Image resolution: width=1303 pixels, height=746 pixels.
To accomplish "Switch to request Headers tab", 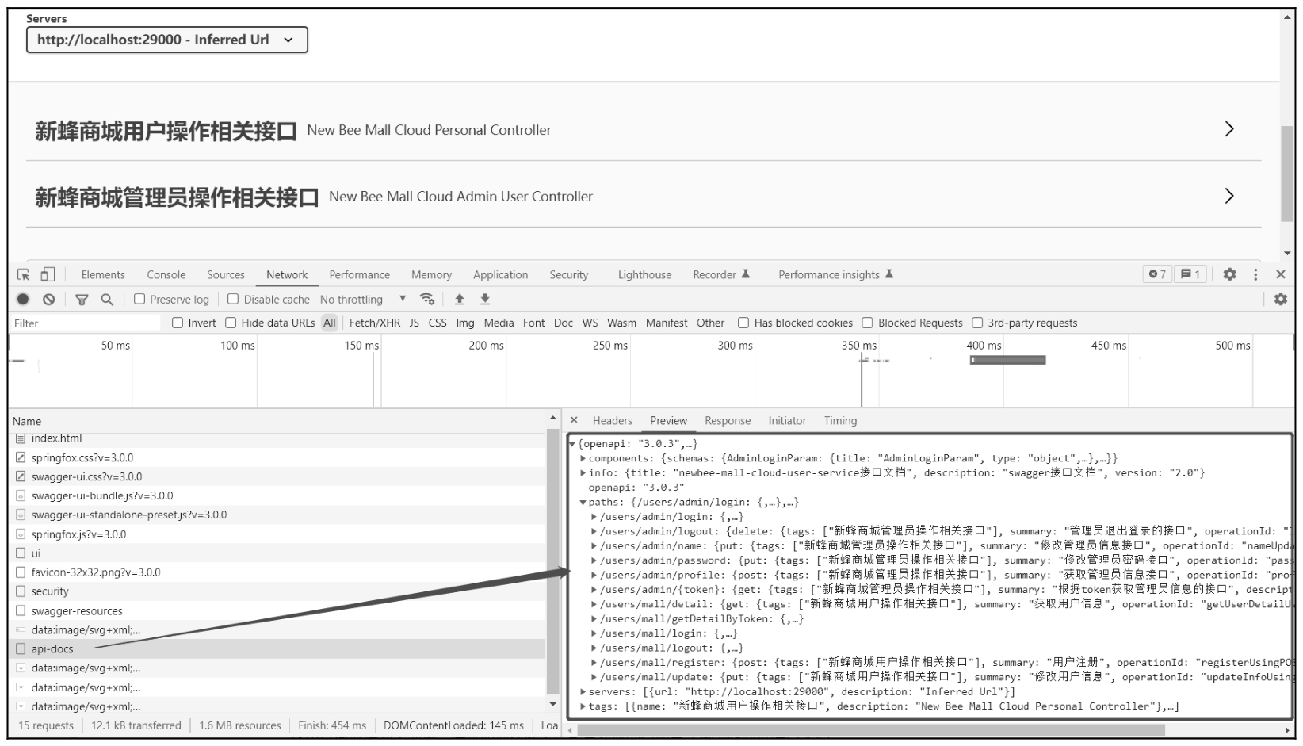I will pos(613,420).
